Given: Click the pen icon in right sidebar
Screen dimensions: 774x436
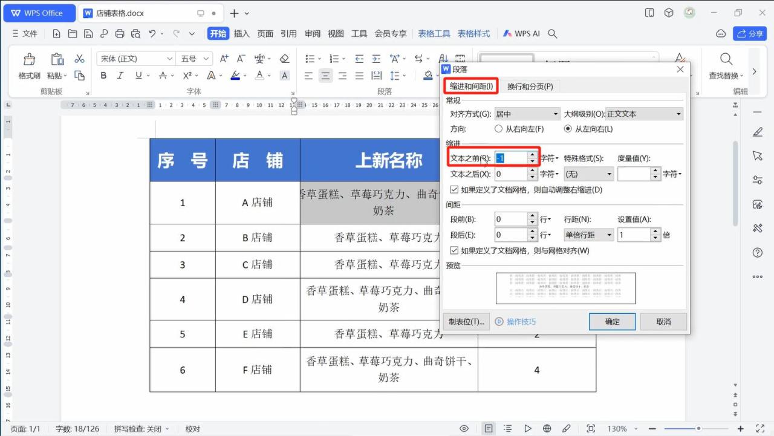Looking at the screenshot, I should 757,131.
